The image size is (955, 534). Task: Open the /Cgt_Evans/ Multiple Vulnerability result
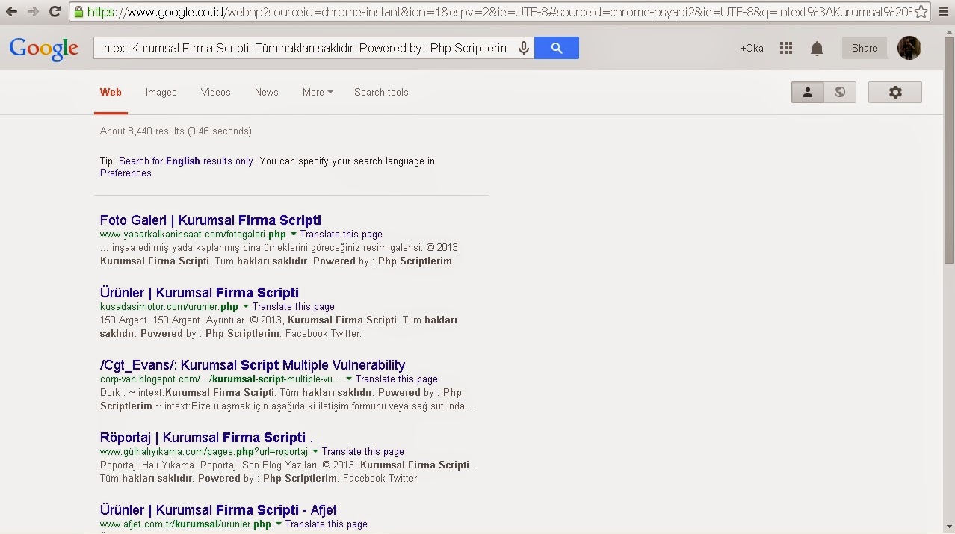click(253, 365)
